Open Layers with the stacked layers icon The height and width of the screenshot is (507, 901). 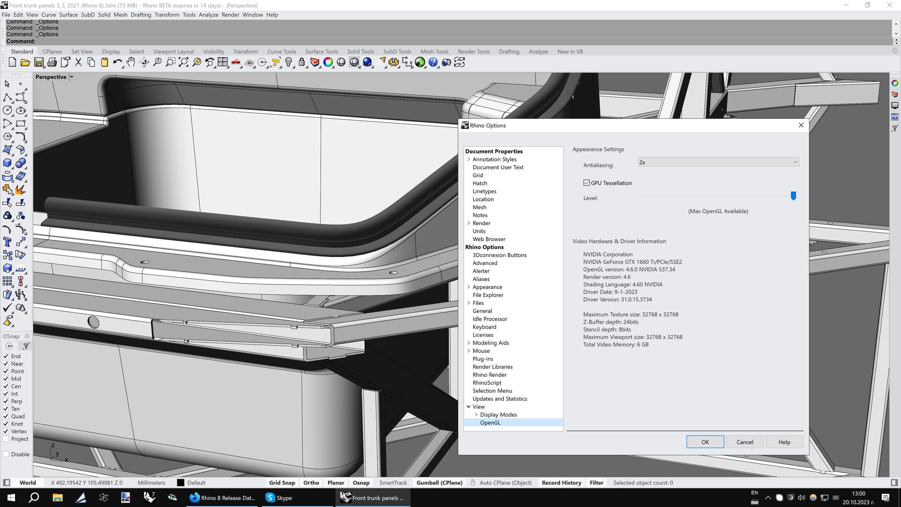pos(315,62)
